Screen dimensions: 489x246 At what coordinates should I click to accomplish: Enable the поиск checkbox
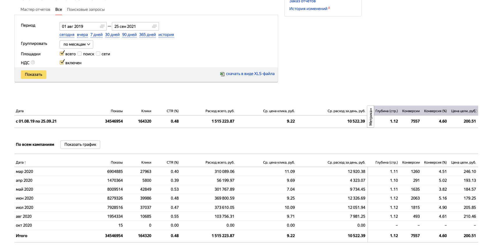(79, 54)
